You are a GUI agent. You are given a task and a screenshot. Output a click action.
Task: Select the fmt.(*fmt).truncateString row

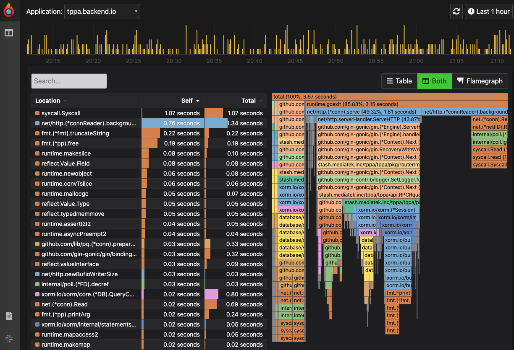pyautogui.click(x=149, y=133)
